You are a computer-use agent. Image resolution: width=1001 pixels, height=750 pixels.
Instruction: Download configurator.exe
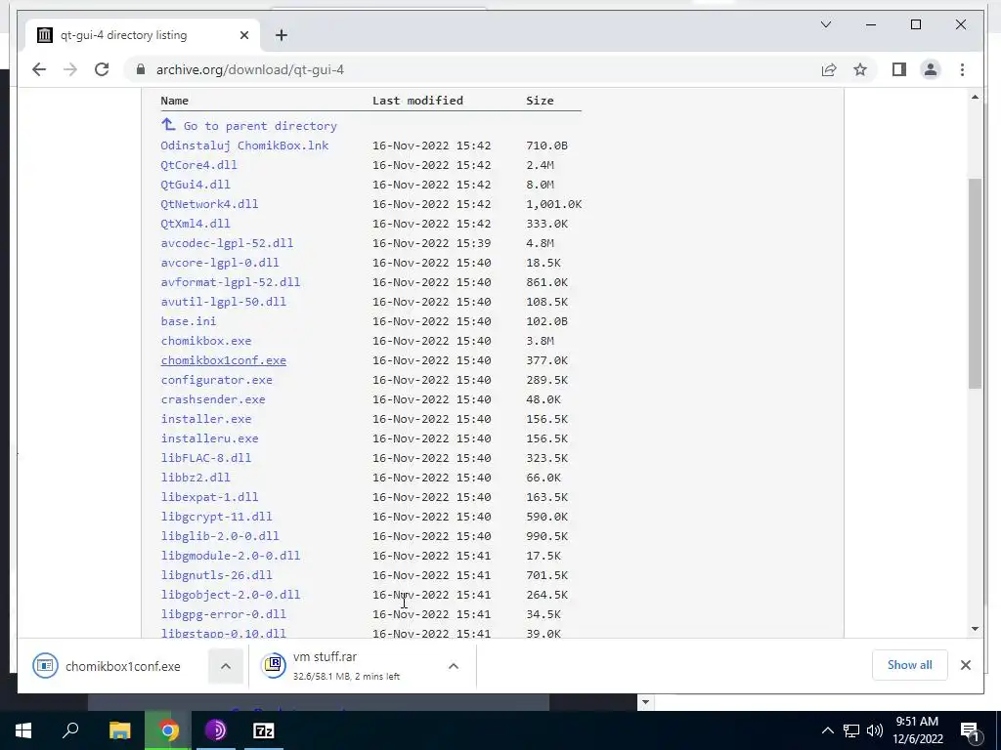[x=216, y=380]
